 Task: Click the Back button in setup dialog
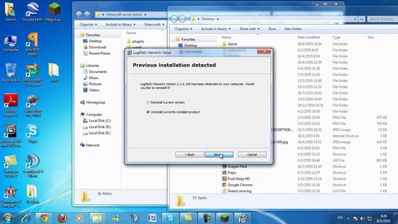(x=189, y=154)
